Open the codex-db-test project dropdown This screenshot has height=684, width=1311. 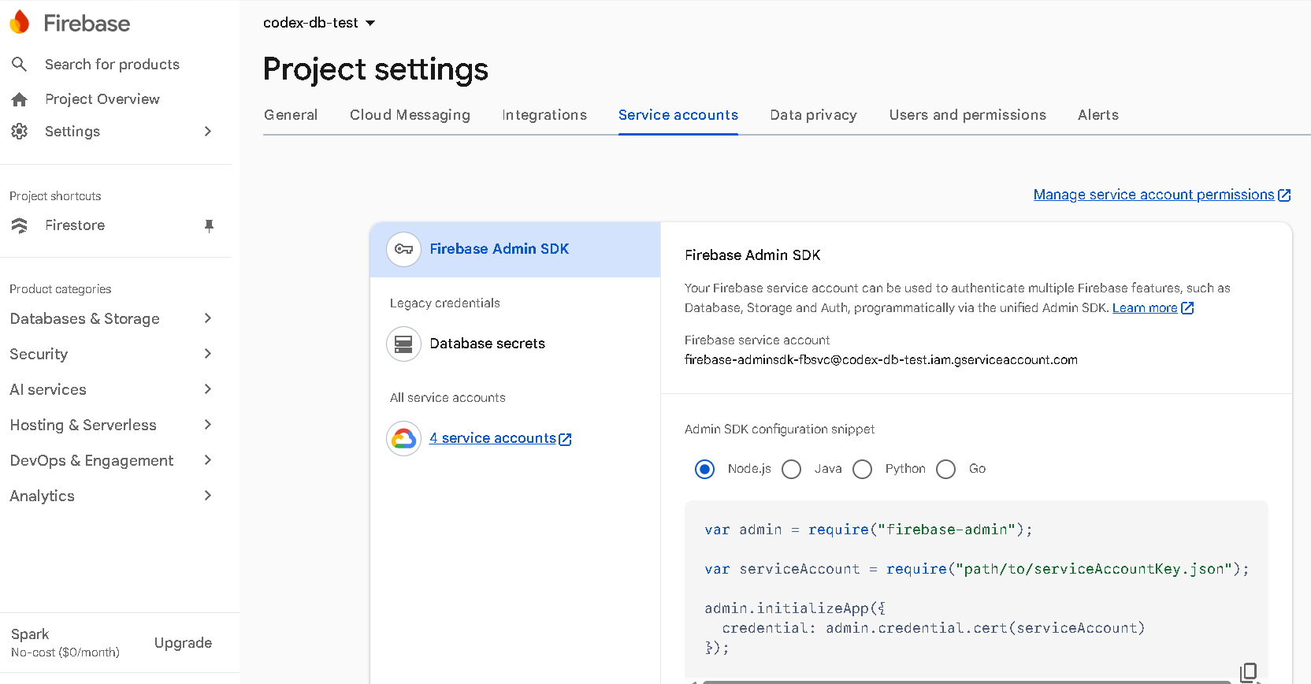pyautogui.click(x=319, y=23)
